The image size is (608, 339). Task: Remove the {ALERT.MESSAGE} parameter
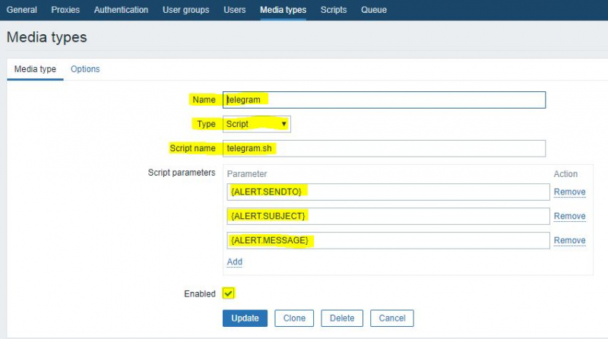[x=569, y=241]
